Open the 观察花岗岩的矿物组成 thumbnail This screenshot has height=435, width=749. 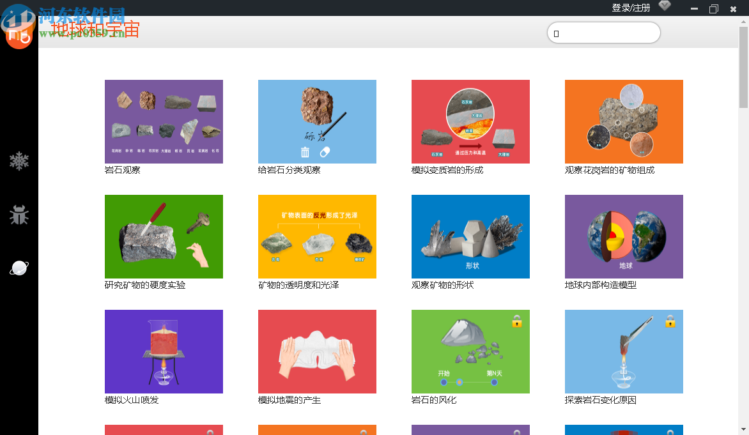pos(624,121)
